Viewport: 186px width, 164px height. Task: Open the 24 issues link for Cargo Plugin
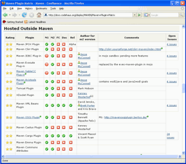(x=170, y=136)
